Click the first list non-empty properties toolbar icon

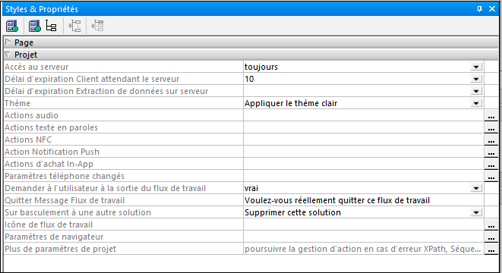tap(12, 26)
